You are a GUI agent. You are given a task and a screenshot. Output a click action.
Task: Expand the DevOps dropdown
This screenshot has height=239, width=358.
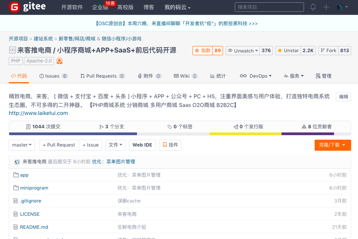(x=256, y=76)
